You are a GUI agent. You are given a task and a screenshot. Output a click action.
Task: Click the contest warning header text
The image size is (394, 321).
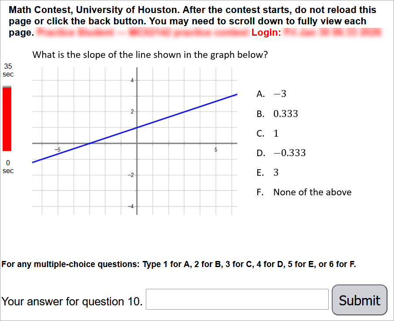197,20
